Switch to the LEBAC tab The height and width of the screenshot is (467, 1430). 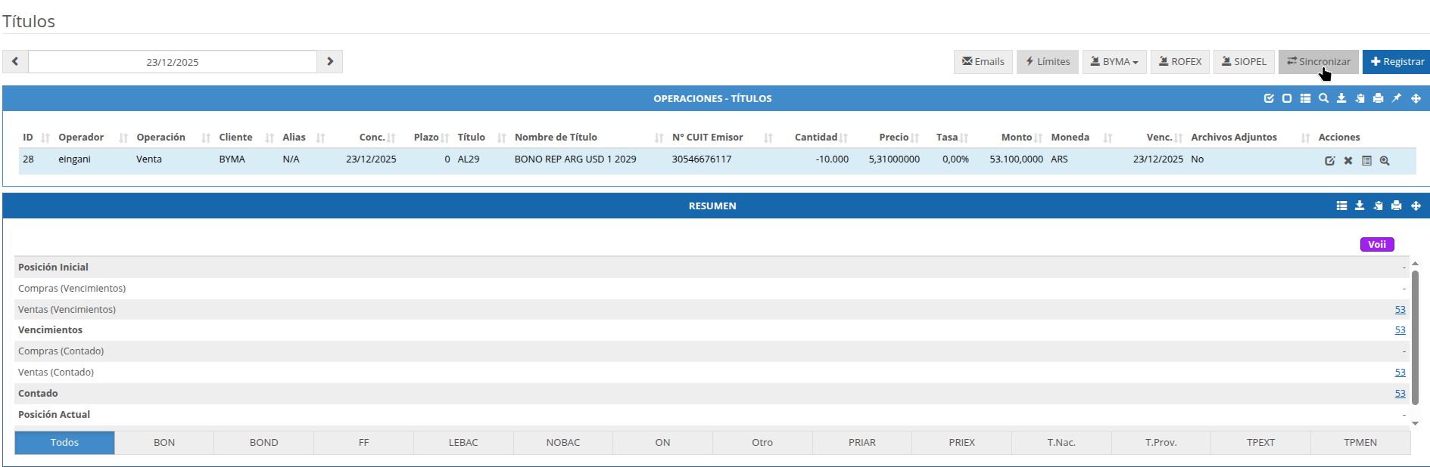pyautogui.click(x=463, y=443)
